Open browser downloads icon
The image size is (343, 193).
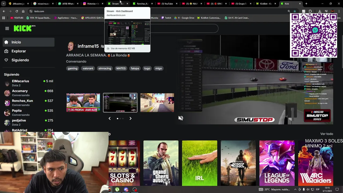[320, 11]
